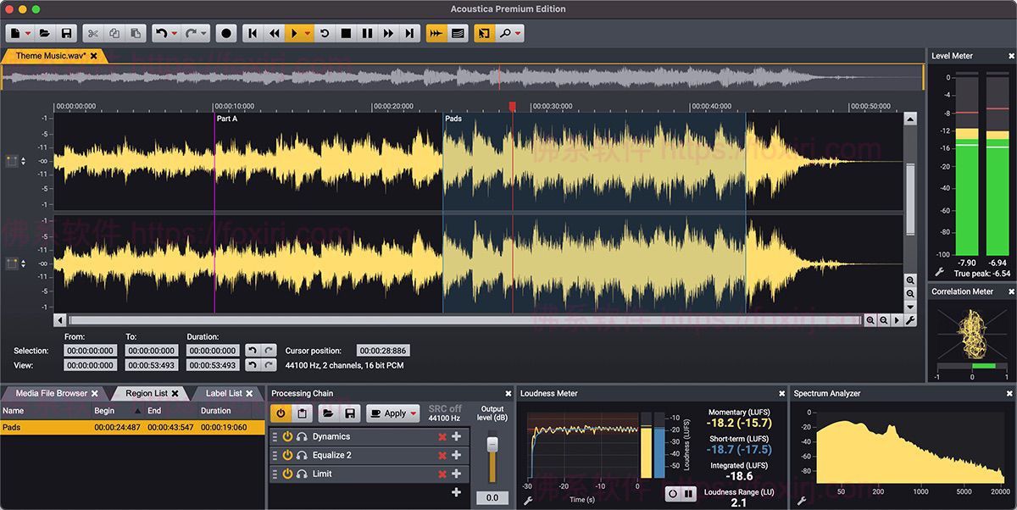Select the Record tool in the toolbar

click(x=225, y=33)
